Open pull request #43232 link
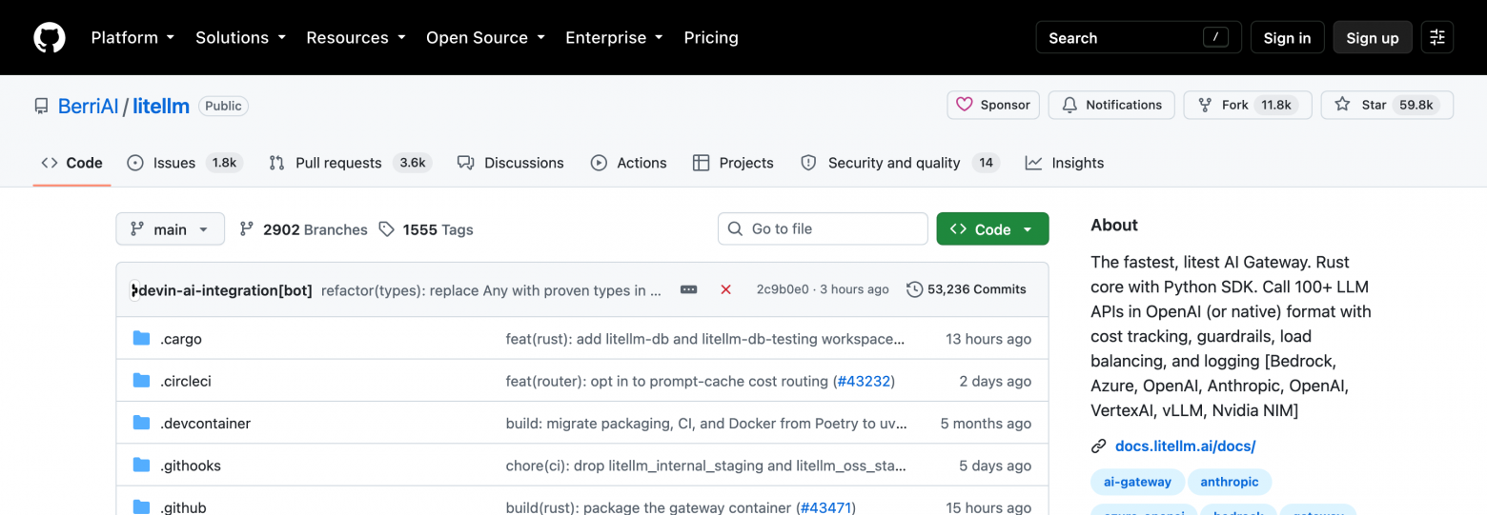The height and width of the screenshot is (515, 1487). [x=864, y=381]
